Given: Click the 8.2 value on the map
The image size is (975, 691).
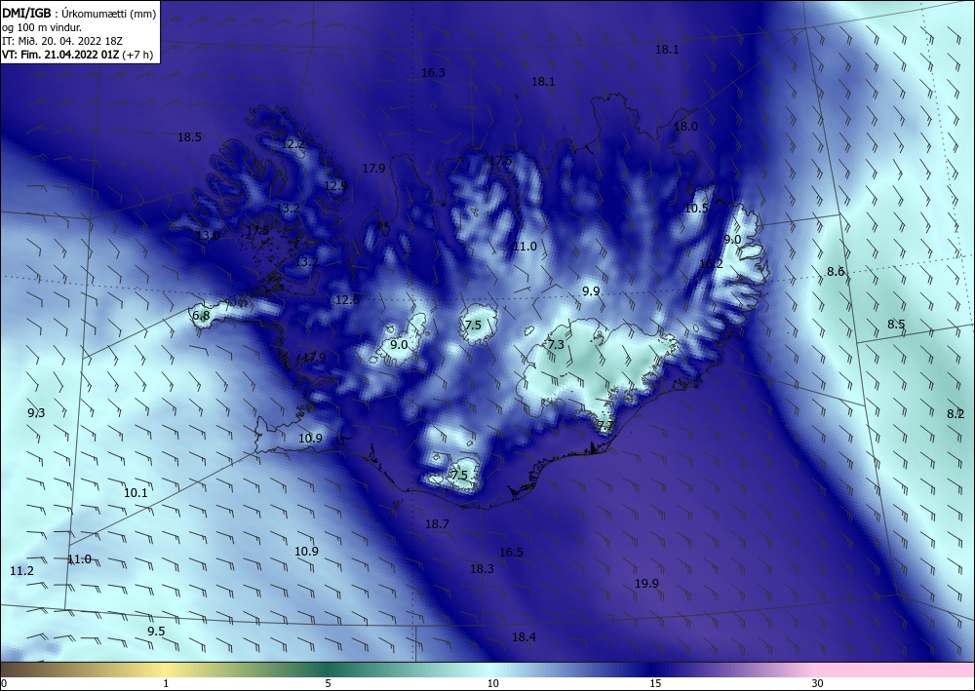Looking at the screenshot, I should (955, 413).
